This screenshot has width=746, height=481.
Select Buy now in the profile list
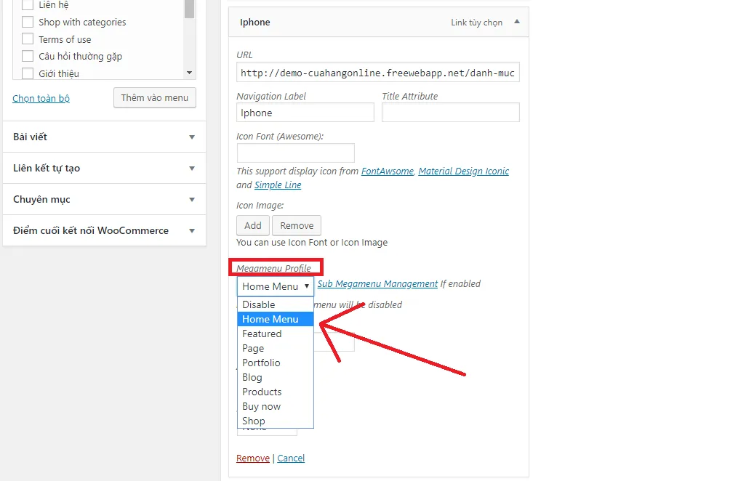[276, 406]
